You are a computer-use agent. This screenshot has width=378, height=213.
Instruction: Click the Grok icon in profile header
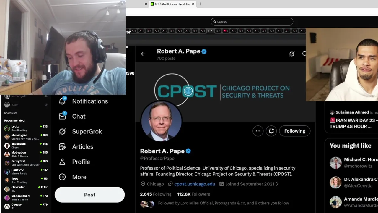click(x=292, y=54)
